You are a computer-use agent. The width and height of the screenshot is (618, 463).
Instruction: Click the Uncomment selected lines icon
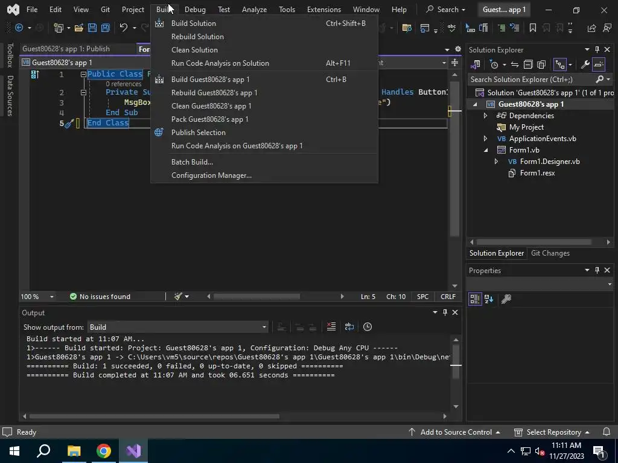coord(514,28)
